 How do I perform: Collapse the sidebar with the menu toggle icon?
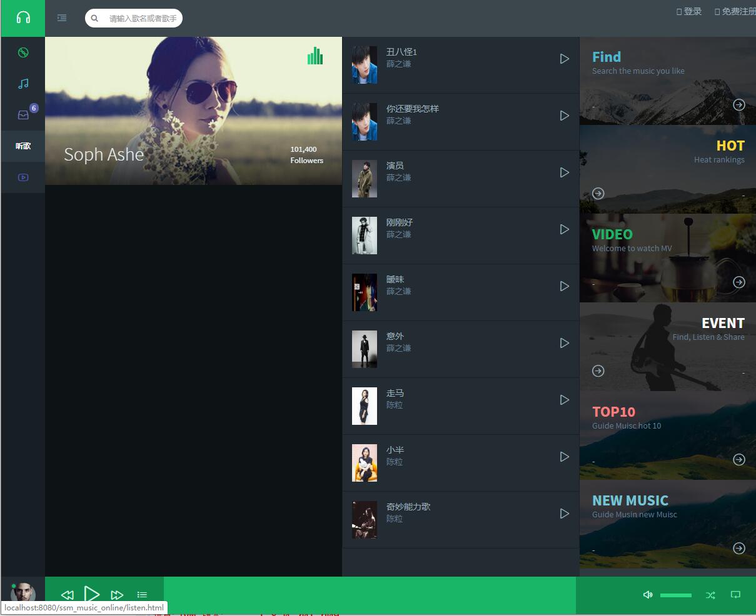62,18
